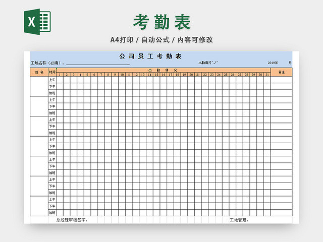Choose day column header 29
The width and height of the screenshot is (323, 242).
253,75
